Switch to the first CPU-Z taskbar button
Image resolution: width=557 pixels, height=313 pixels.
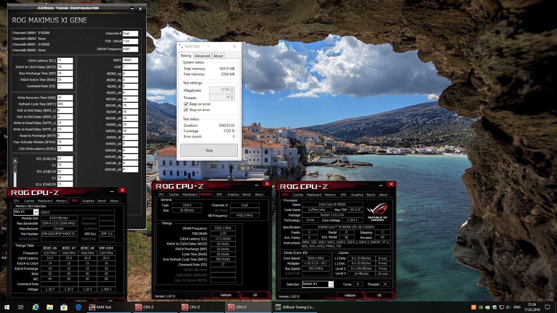point(155,307)
